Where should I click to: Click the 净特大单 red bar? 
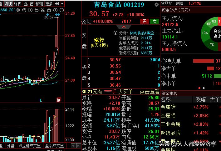click(204, 61)
